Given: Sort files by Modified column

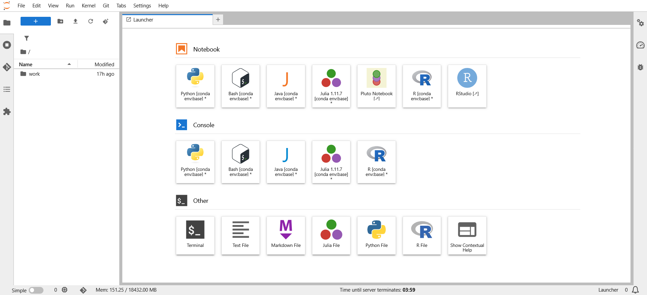Looking at the screenshot, I should [x=104, y=64].
